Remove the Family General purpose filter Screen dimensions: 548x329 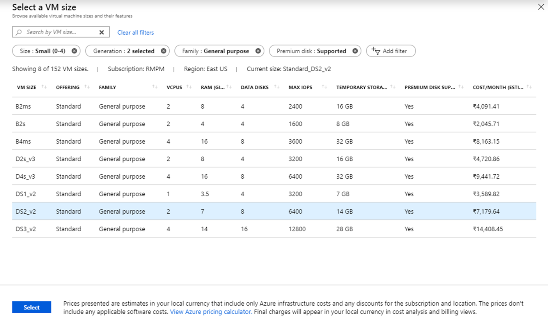pos(258,51)
